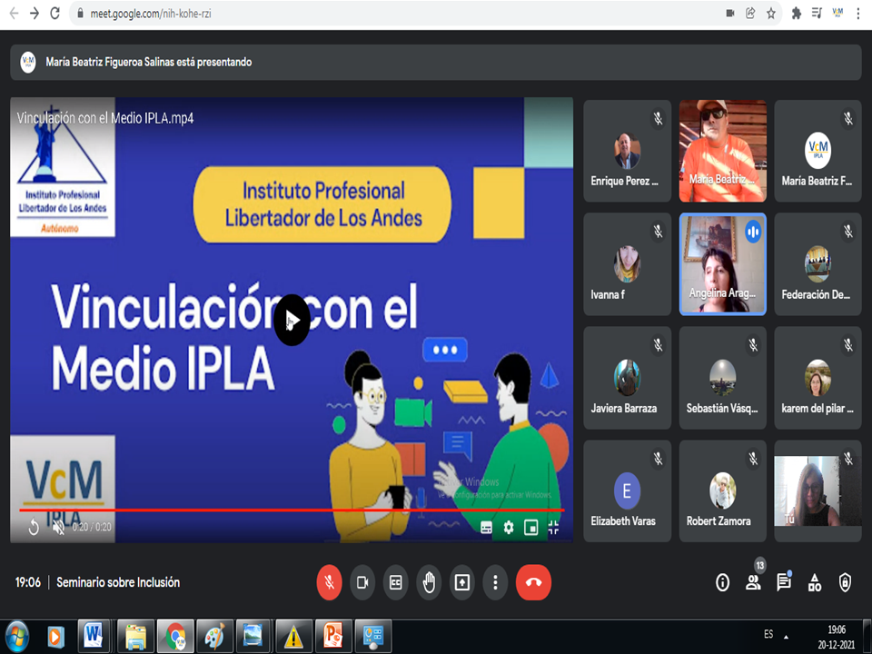Click the browser forward arrow
Screen dimensions: 872x654
pyautogui.click(x=35, y=14)
